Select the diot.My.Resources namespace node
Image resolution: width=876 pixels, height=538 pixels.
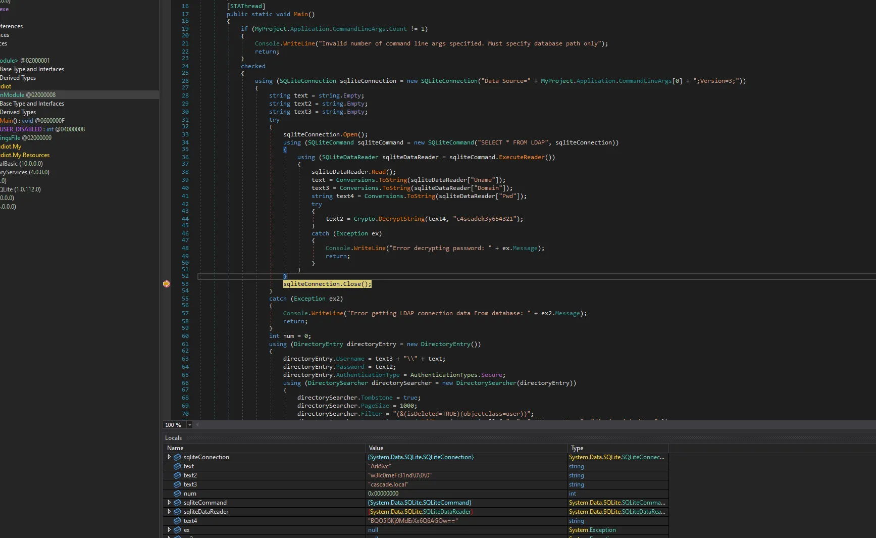(x=25, y=155)
